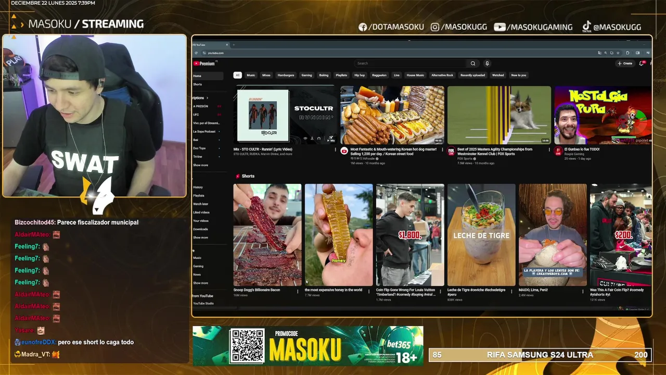Open options for Masters Agility Championships video
Viewport: 666px width, 375px height.
point(549,149)
